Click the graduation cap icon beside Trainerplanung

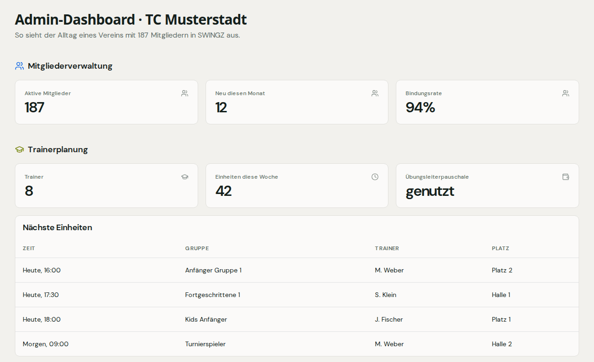19,149
